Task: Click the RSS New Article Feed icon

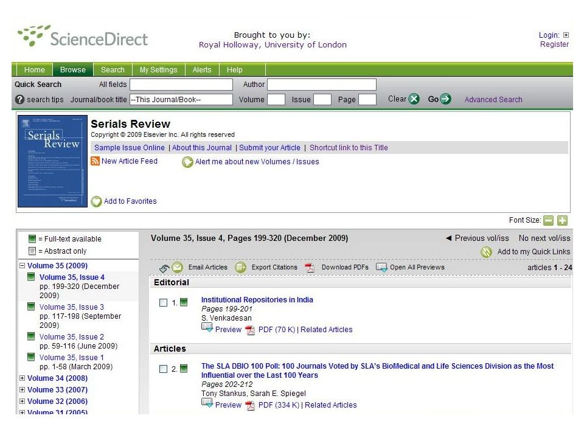Action: pos(96,161)
